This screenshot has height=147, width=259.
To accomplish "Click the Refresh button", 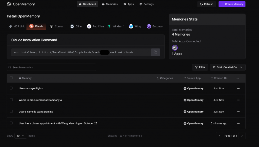I will [206, 4].
